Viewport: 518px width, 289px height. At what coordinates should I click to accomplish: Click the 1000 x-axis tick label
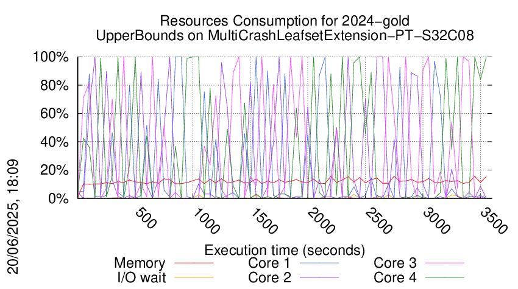(206, 221)
